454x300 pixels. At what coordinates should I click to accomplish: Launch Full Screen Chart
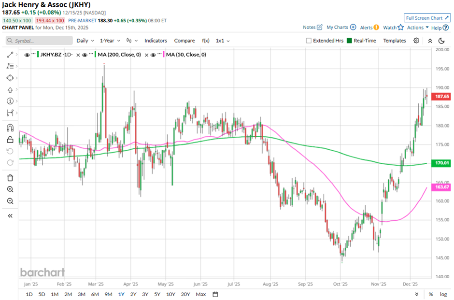pyautogui.click(x=427, y=18)
